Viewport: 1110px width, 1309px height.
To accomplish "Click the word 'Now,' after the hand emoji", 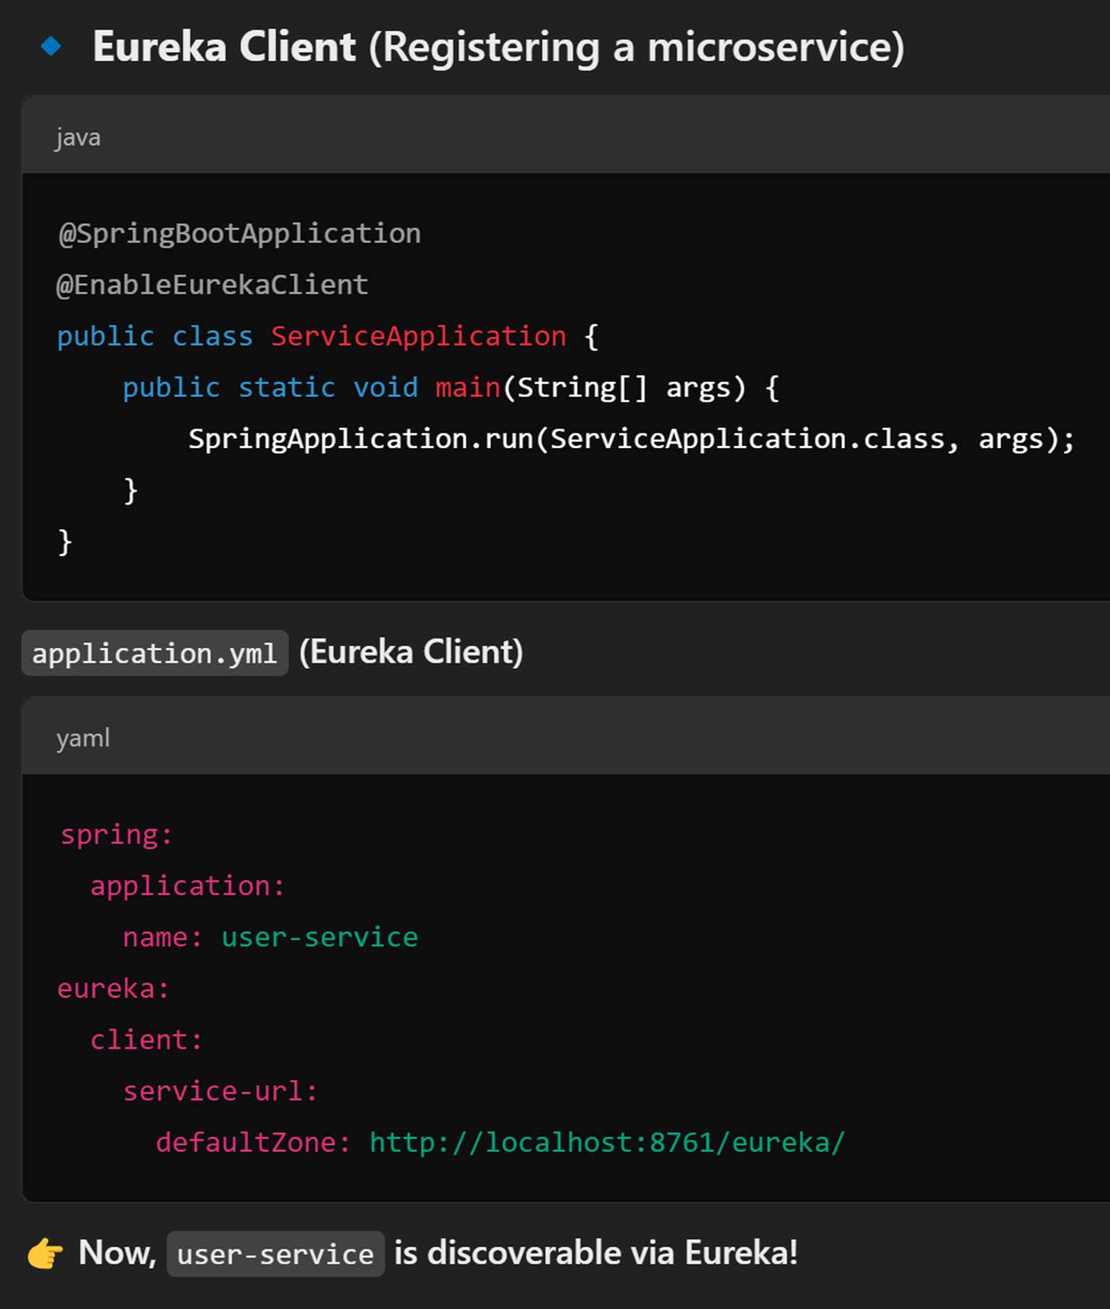I will tap(117, 1253).
